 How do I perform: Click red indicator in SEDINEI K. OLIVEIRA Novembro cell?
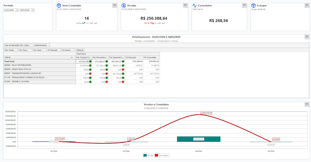pos(107,82)
